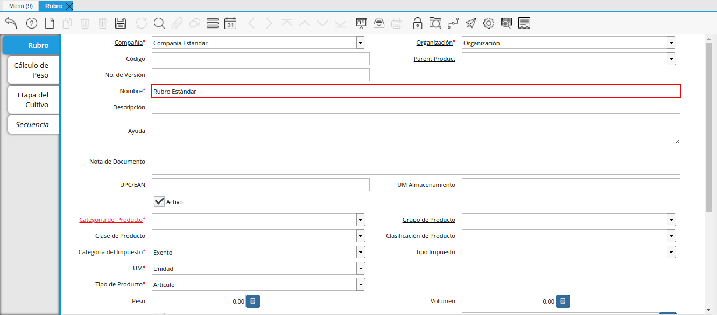Click the Compañía label link
The height and width of the screenshot is (315, 717).
[129, 43]
